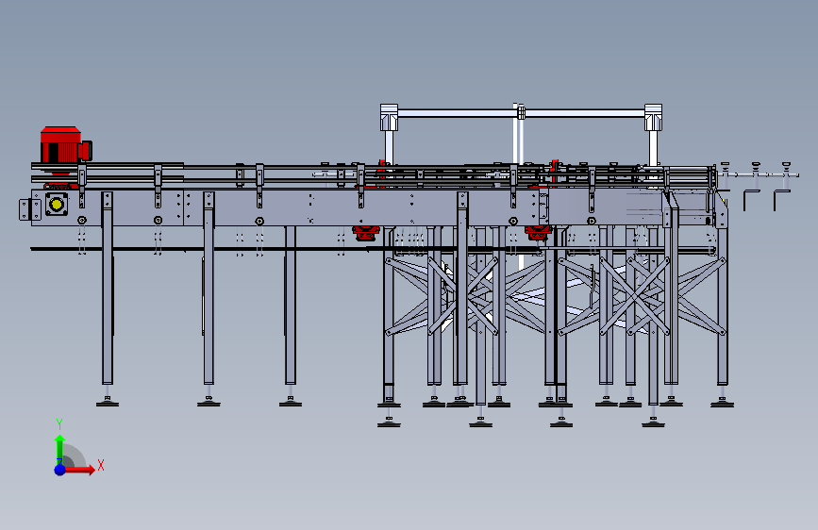
Task: Select the overhead horizontal gantry beam
Action: click(521, 113)
